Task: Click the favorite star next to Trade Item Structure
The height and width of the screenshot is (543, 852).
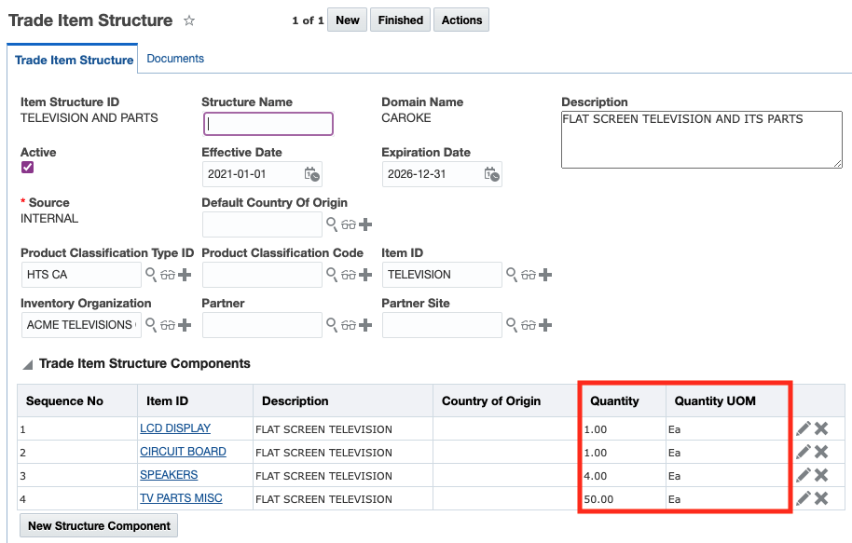Action: [x=189, y=20]
